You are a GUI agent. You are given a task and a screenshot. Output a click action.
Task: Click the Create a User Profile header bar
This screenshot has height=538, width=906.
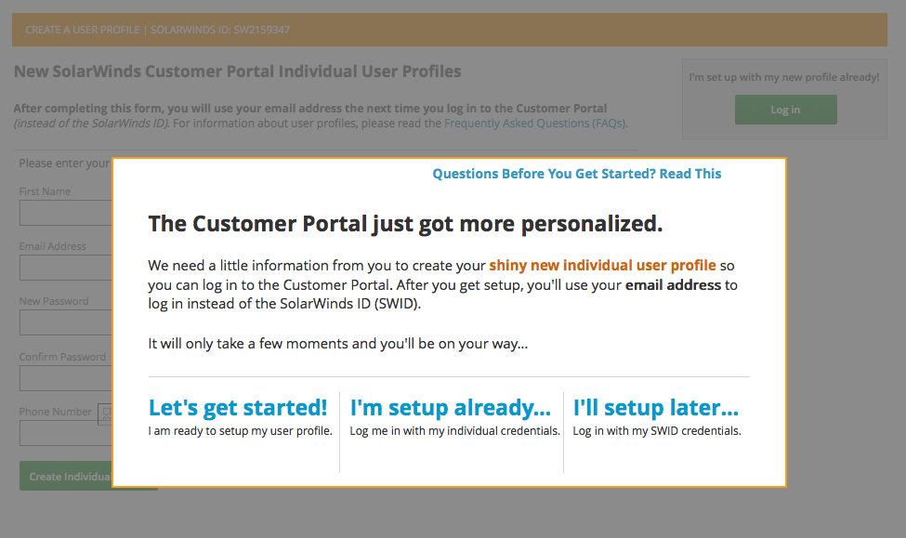[450, 30]
